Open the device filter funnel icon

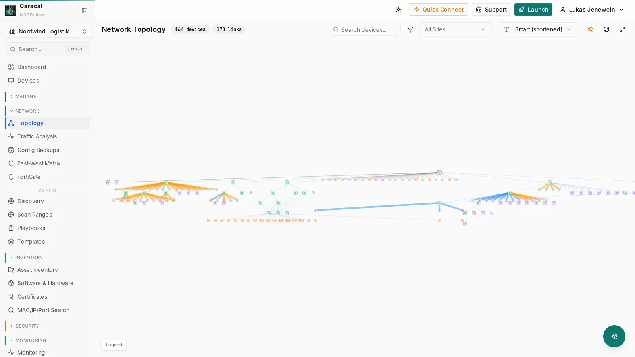(410, 29)
